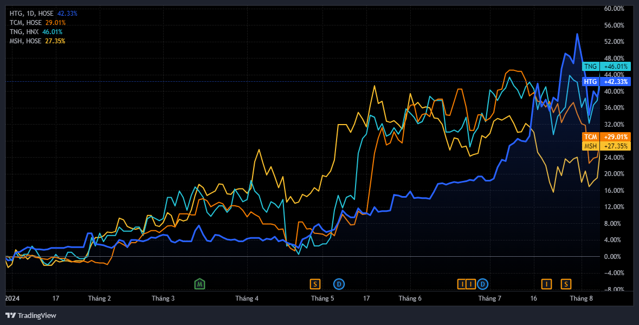Click the Tháng 6 label on time axis
The image size is (639, 325).
[x=410, y=298]
